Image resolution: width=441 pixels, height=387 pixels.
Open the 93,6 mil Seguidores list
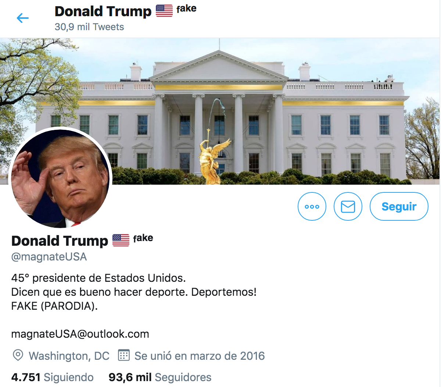point(160,377)
